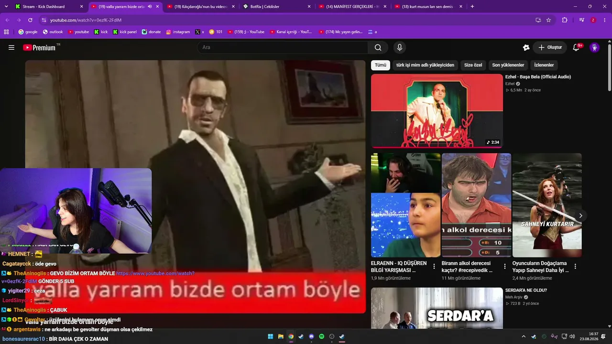Click the Oluştur create button

(x=550, y=47)
